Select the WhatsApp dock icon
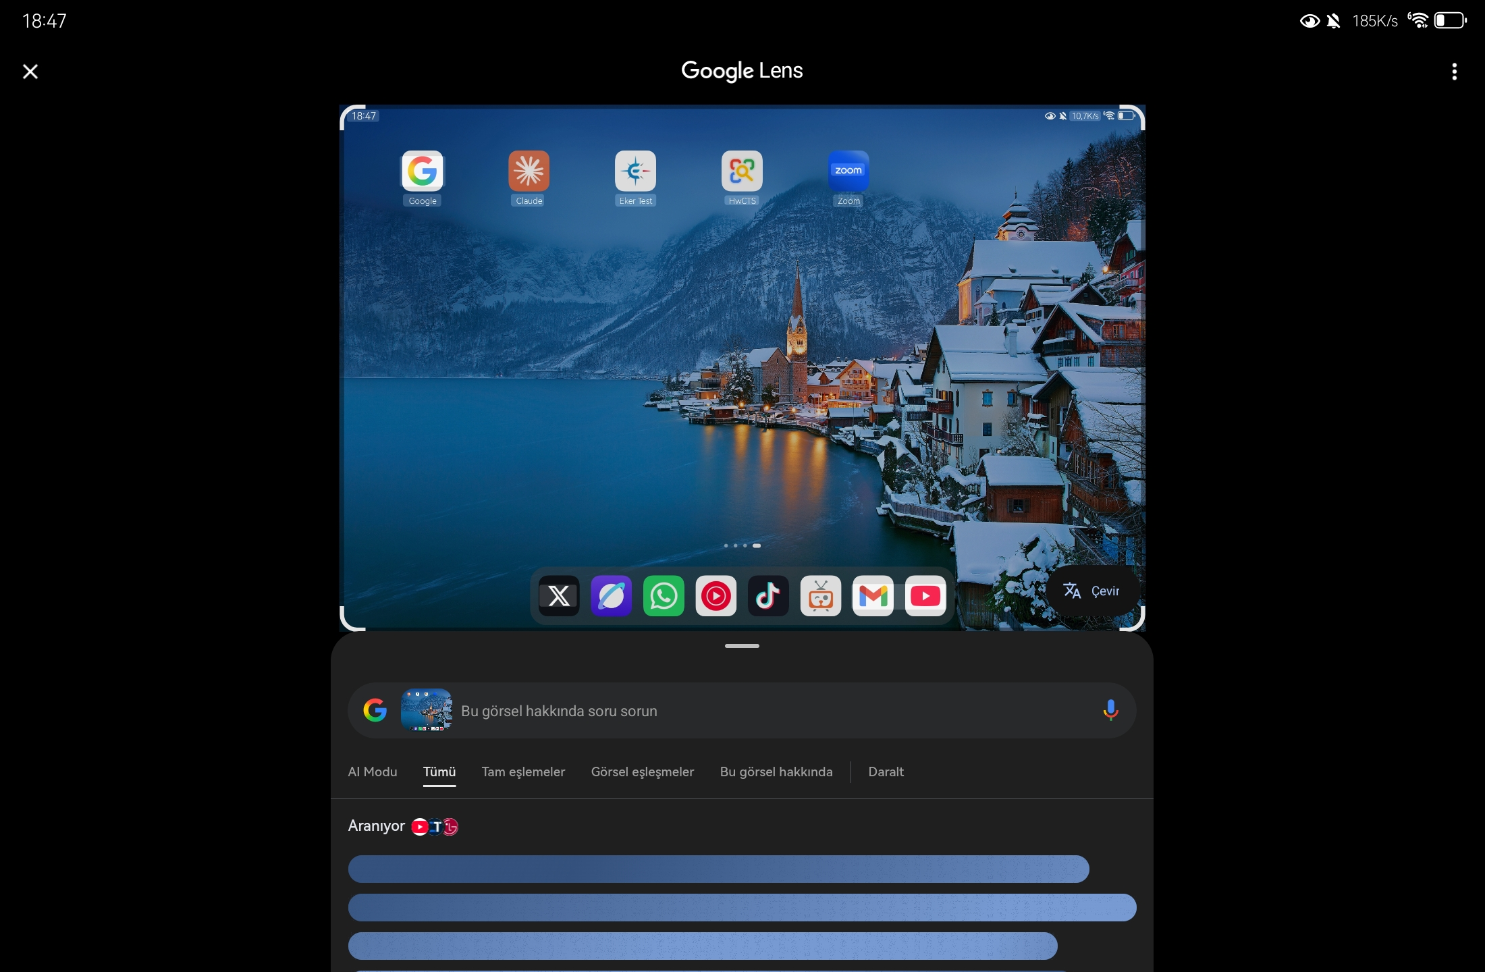The width and height of the screenshot is (1485, 972). [x=664, y=596]
